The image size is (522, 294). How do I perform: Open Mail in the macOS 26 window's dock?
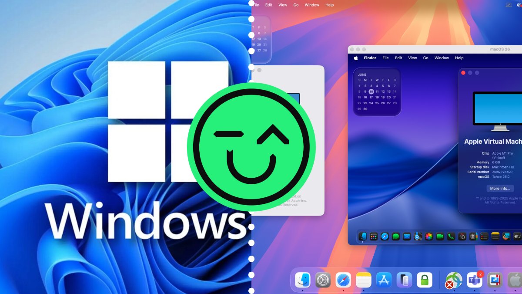click(407, 237)
